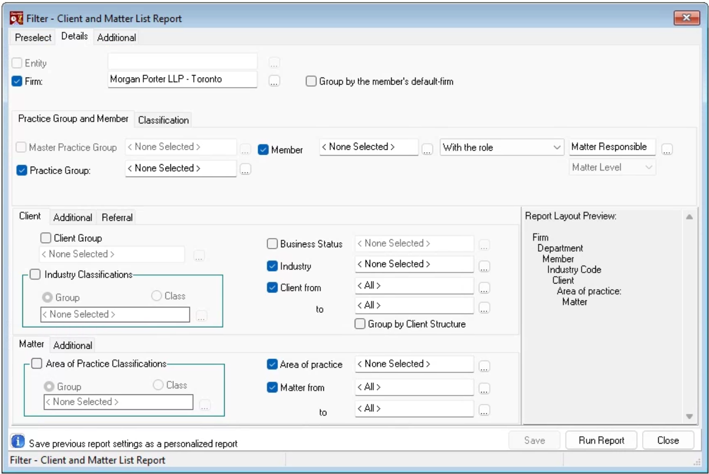Open the Referral tab

[x=117, y=217]
